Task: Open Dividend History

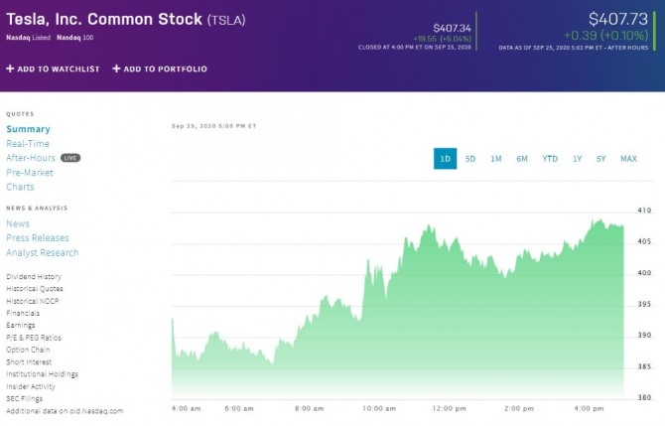Action: pos(34,277)
